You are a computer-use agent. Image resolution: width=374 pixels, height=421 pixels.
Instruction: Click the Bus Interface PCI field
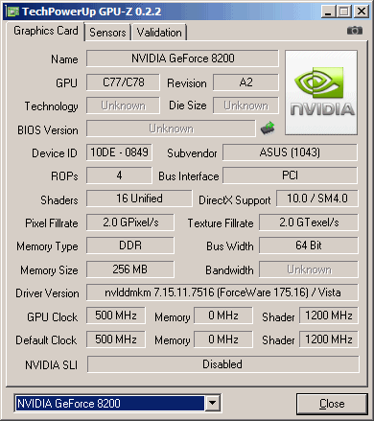(290, 175)
